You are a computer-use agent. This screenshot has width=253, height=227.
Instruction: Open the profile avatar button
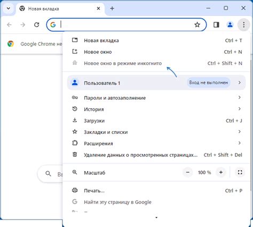[230, 25]
